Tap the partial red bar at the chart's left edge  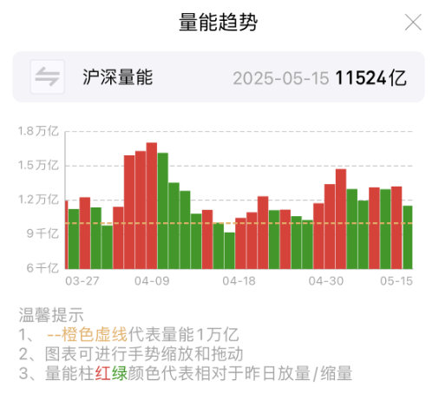pos(67,234)
